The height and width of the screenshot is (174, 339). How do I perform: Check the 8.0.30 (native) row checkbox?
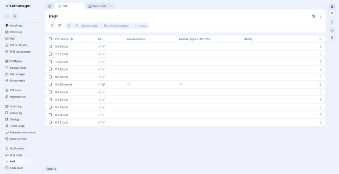pos(50,84)
